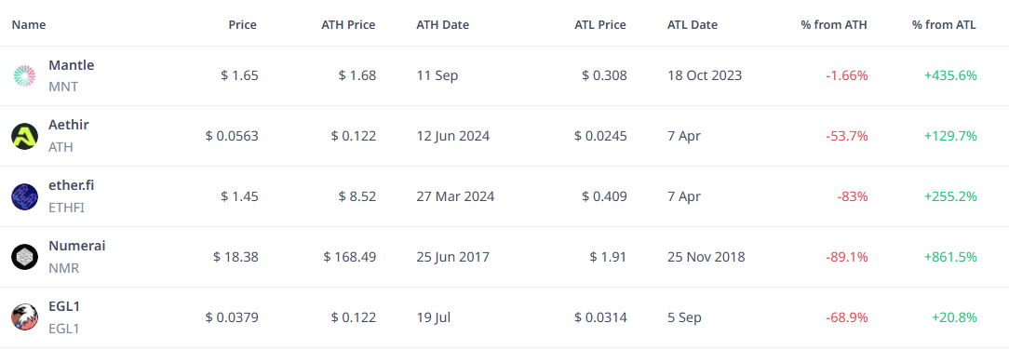
Task: Click the ether.fi coin logo
Action: point(25,196)
